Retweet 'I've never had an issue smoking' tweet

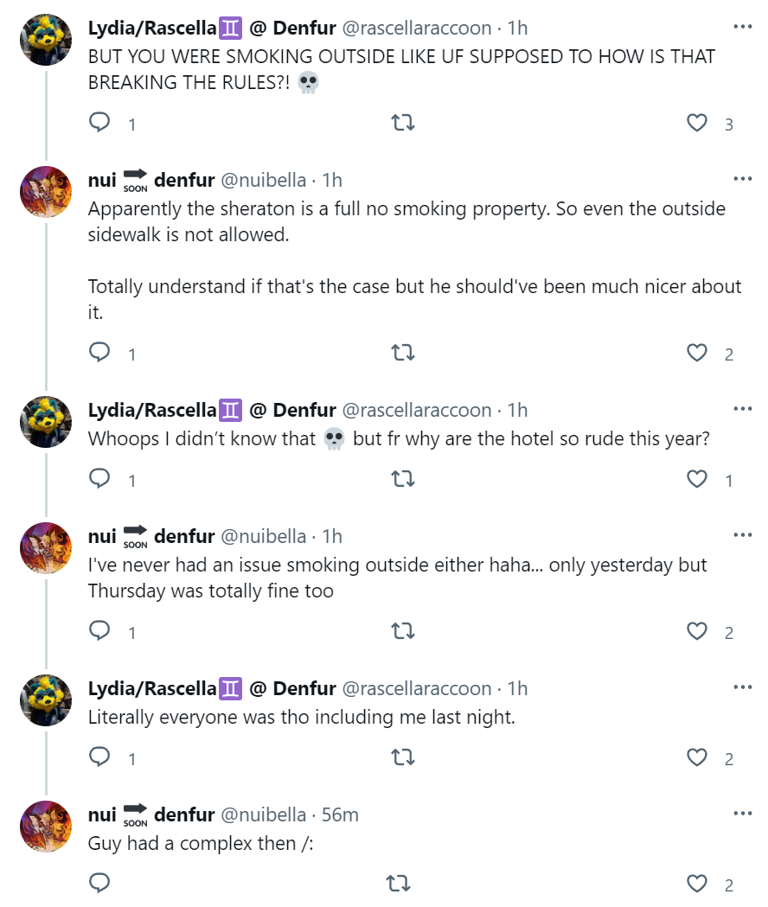tap(403, 631)
